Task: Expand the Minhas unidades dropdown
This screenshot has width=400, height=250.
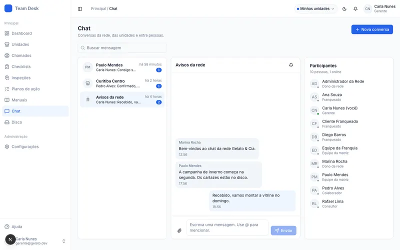Action: click(316, 8)
